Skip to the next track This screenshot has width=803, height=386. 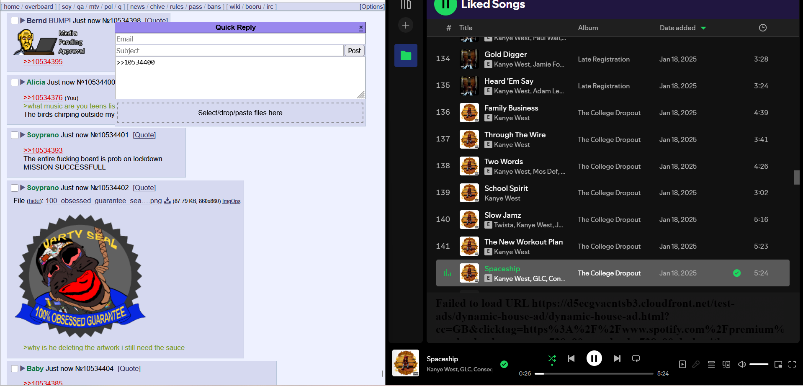click(x=617, y=358)
